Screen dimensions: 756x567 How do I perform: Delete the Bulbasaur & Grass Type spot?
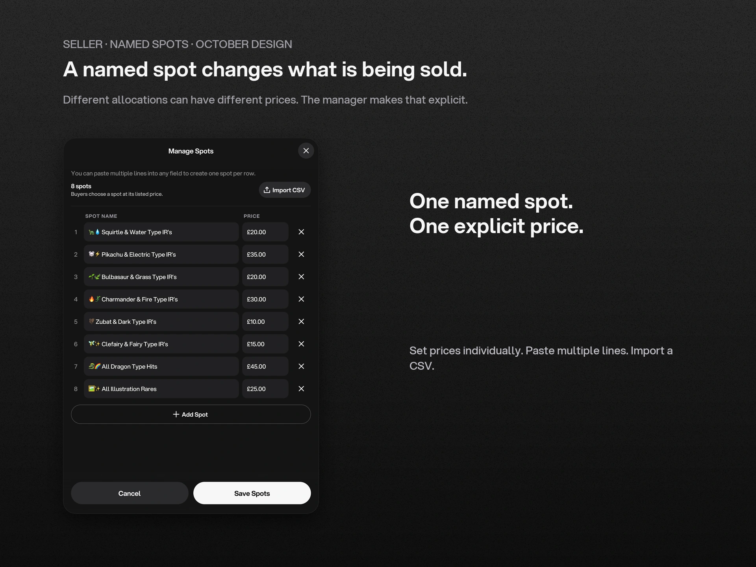point(301,277)
